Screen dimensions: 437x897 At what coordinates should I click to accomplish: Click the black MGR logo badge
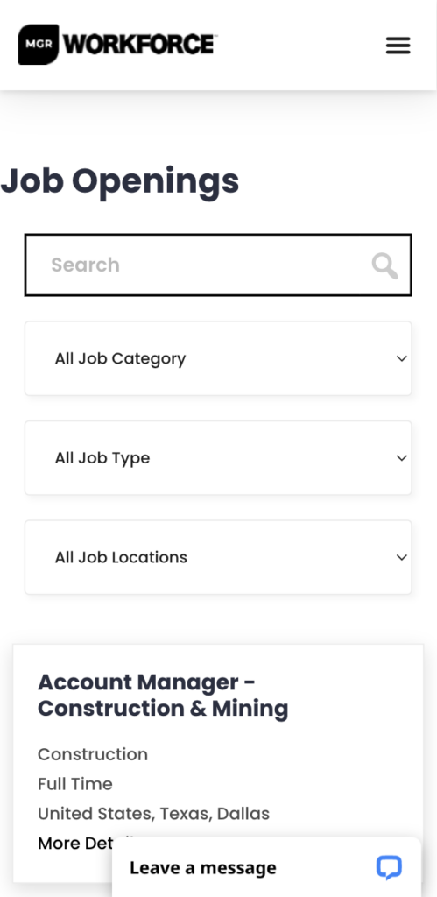tap(39, 45)
